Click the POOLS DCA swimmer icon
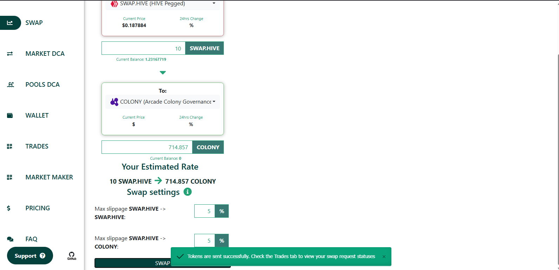 (x=11, y=85)
